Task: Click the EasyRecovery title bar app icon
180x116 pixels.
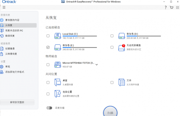Action: point(63,2)
